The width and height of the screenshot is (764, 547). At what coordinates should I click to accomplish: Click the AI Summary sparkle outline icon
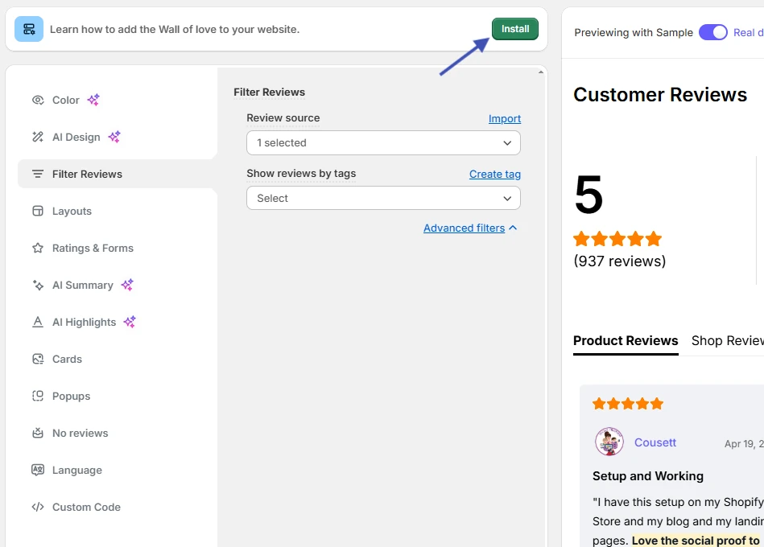tap(38, 285)
